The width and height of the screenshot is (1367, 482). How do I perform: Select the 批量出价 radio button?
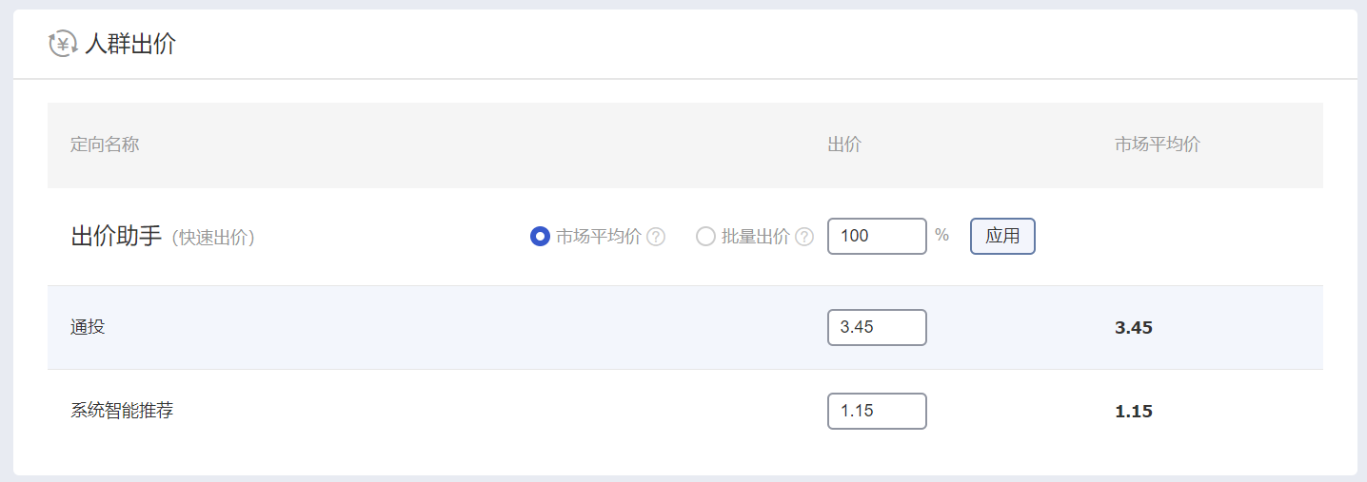click(705, 237)
